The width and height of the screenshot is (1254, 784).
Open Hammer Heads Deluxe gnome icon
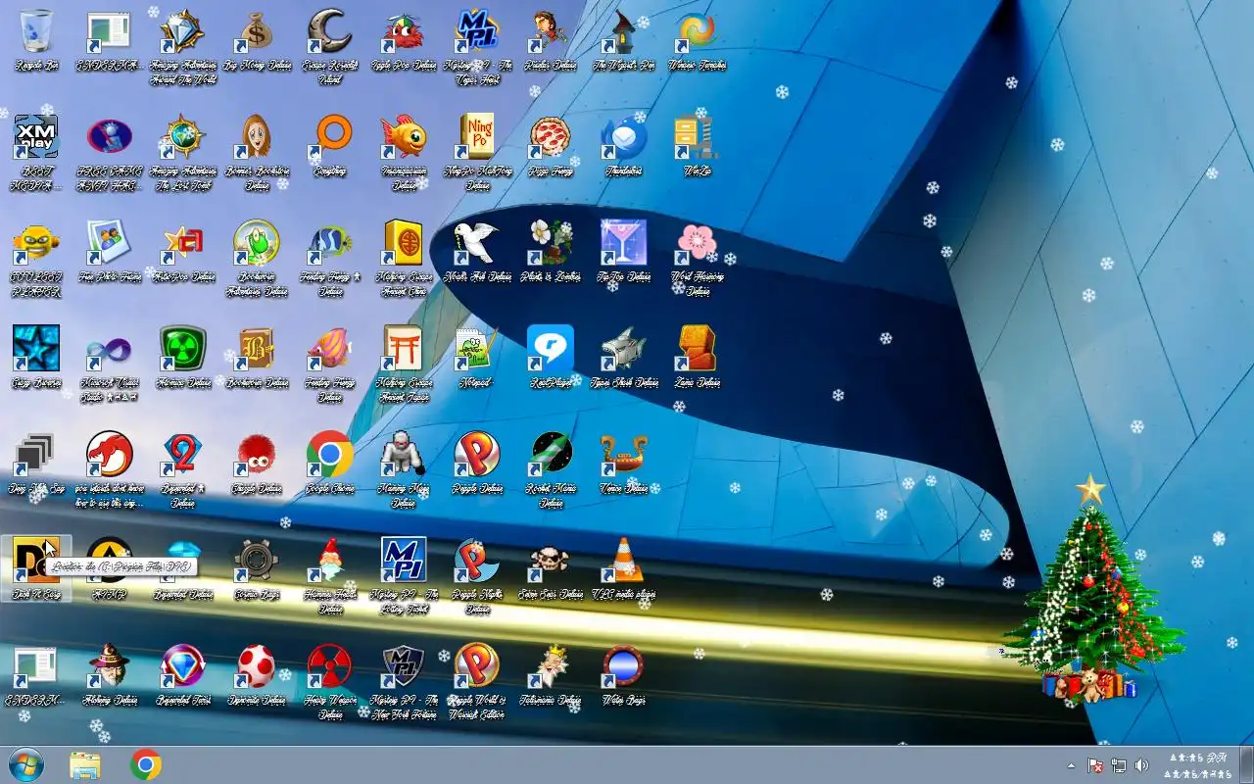tap(330, 561)
